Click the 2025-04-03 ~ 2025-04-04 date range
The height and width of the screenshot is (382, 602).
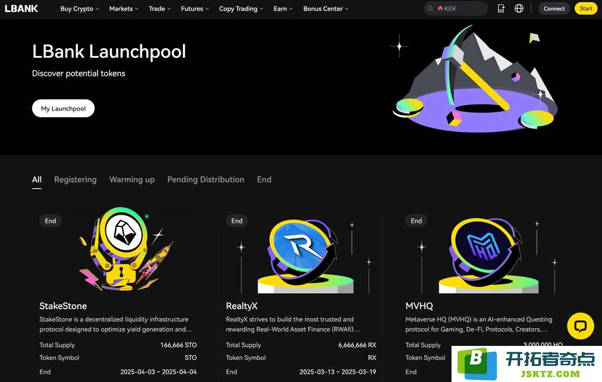[x=158, y=372]
